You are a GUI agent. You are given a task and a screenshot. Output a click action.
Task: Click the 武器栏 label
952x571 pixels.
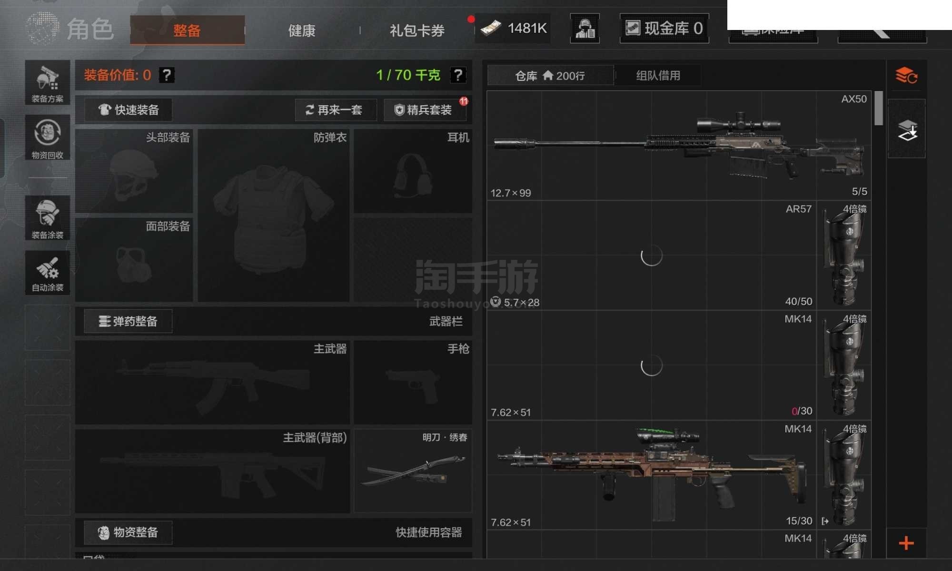tap(446, 322)
